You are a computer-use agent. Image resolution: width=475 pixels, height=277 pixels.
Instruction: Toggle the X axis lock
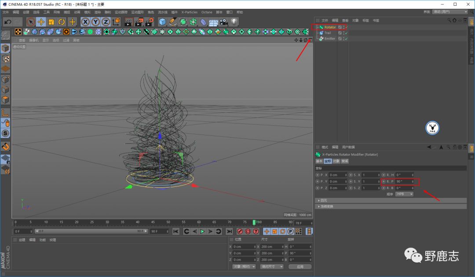(85, 22)
